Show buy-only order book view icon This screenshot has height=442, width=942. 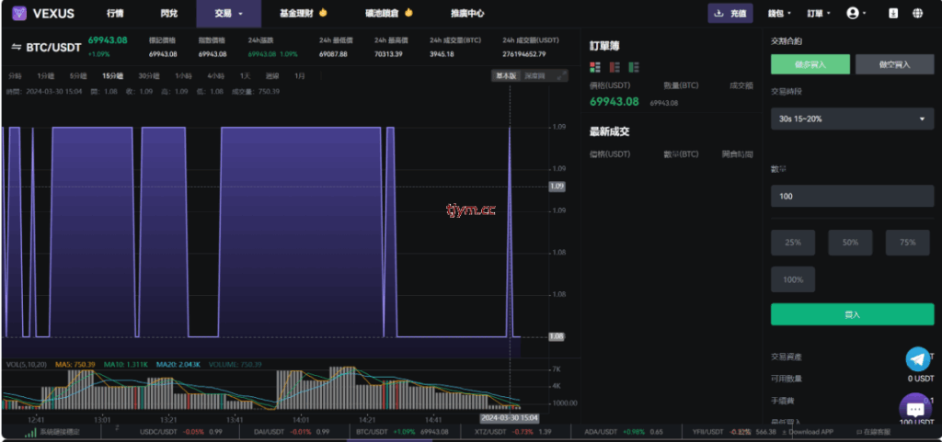tap(634, 66)
